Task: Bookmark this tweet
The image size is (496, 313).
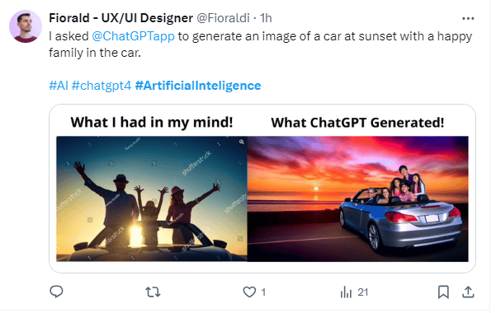Action: pyautogui.click(x=443, y=292)
